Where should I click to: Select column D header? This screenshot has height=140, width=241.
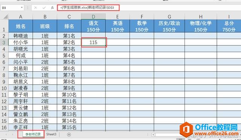93,17
